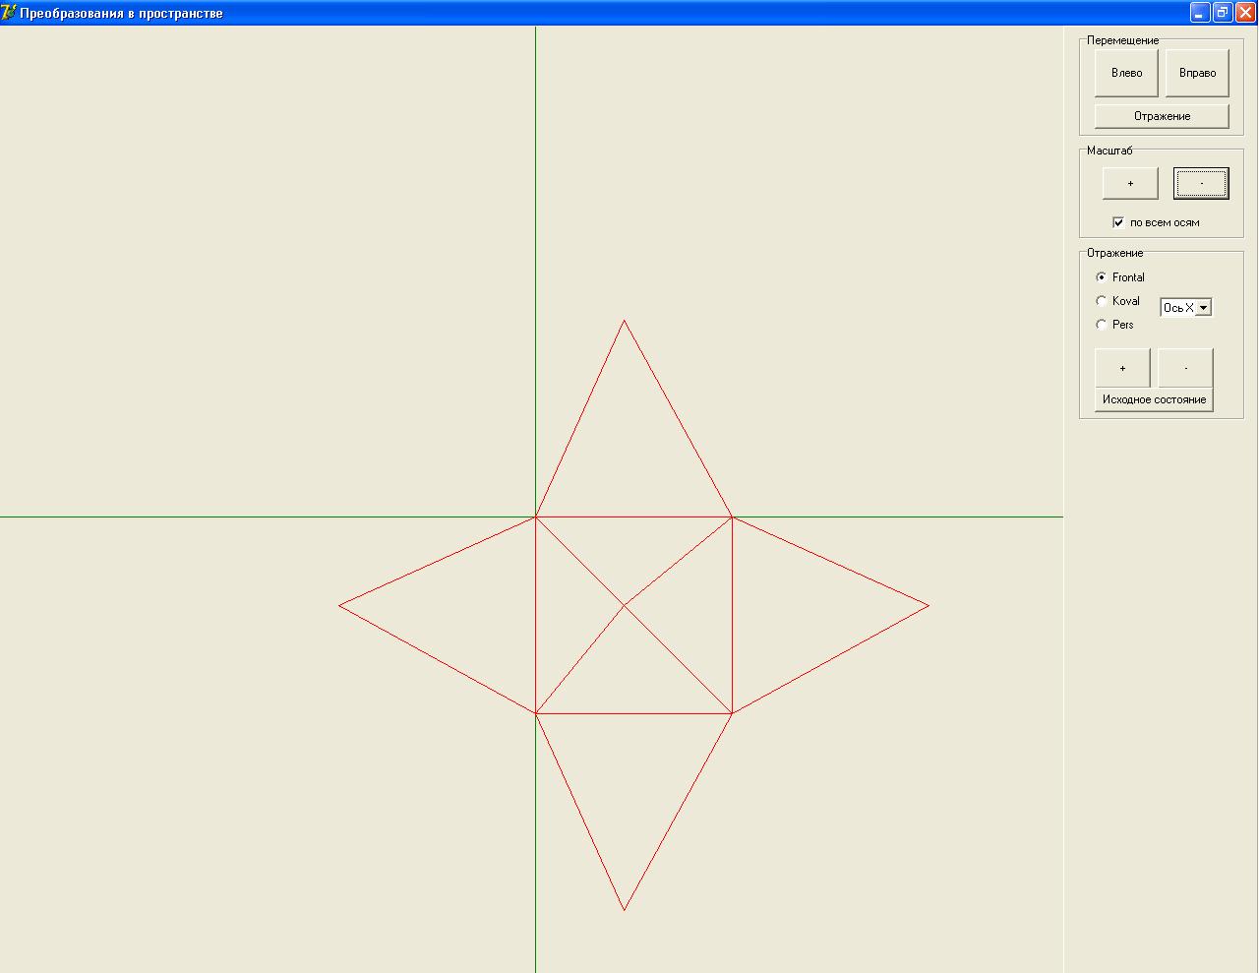This screenshot has width=1259, height=973.
Task: Click the top apex of the red figure
Action: [624, 320]
